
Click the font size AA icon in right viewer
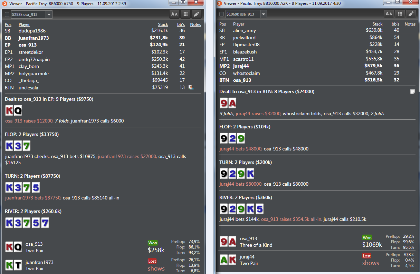pos(389,14)
